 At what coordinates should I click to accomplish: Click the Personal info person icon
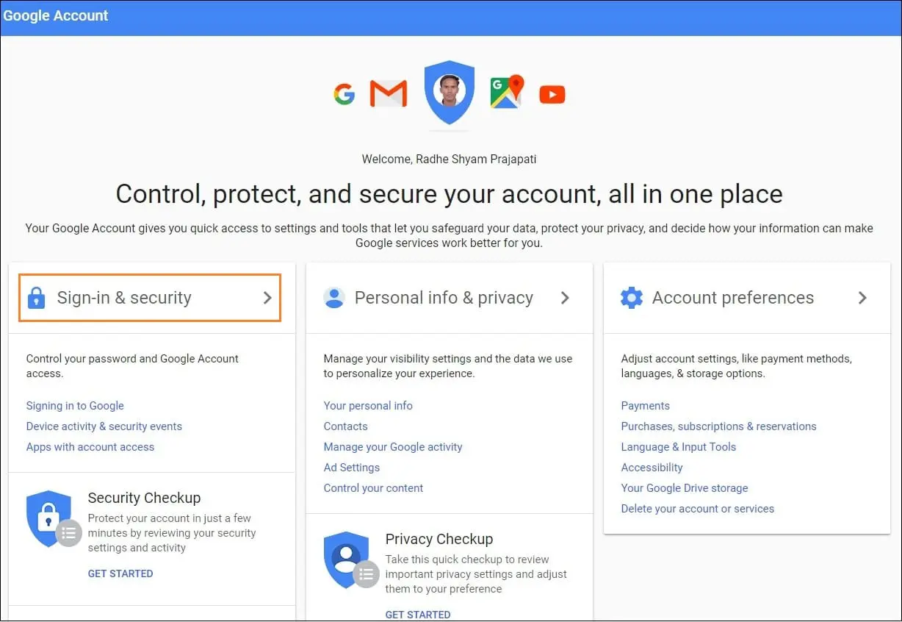pyautogui.click(x=334, y=298)
